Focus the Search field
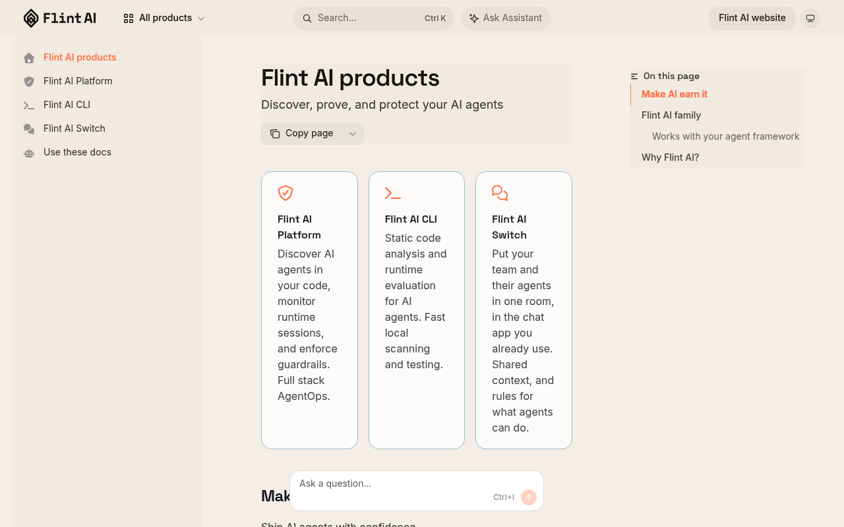 coord(373,18)
